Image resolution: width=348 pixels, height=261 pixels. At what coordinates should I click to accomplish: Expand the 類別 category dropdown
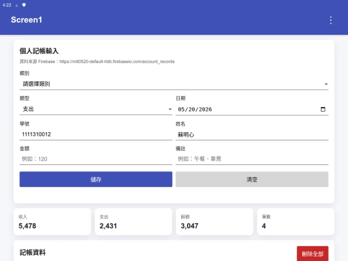pyautogui.click(x=174, y=84)
